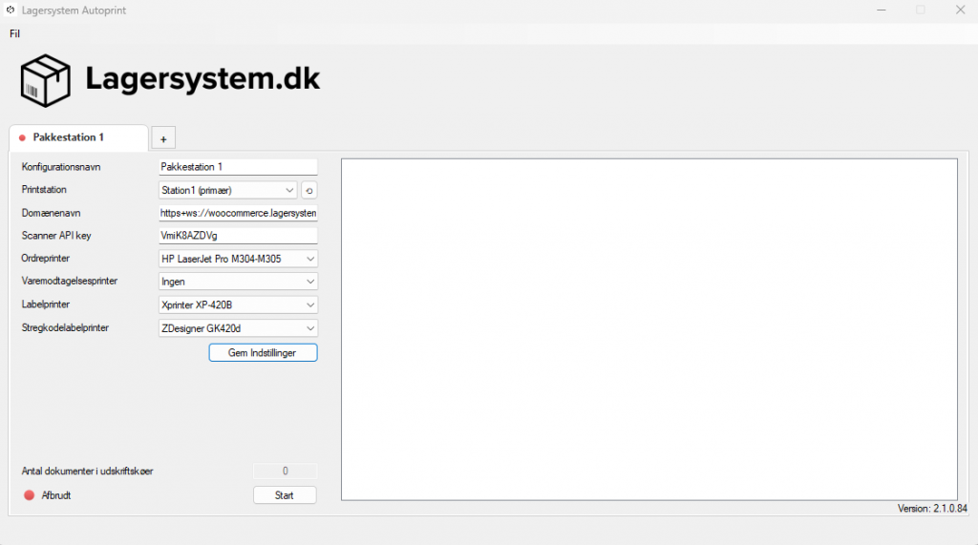978x545 pixels.
Task: Click red dot on Pakkestation 1 tab
Action: (x=22, y=137)
